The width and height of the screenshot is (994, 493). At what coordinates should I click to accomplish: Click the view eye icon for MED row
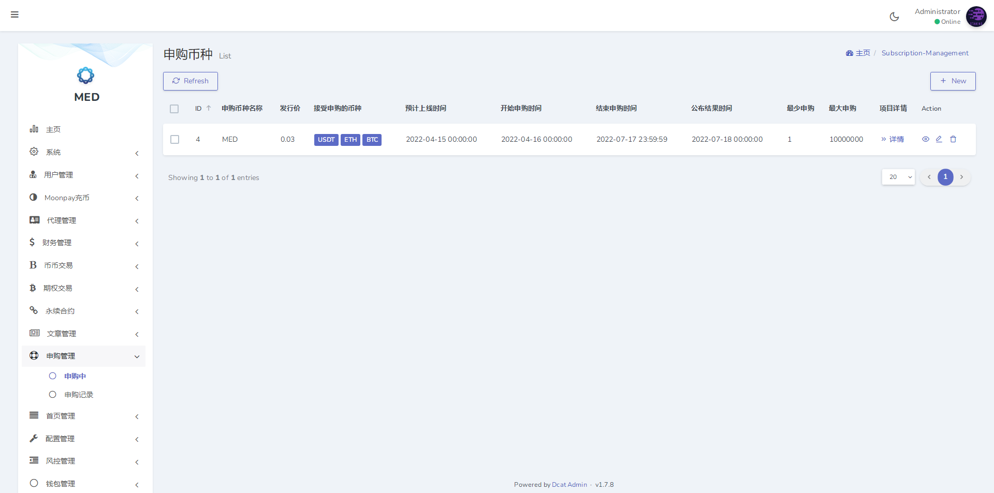pyautogui.click(x=926, y=139)
